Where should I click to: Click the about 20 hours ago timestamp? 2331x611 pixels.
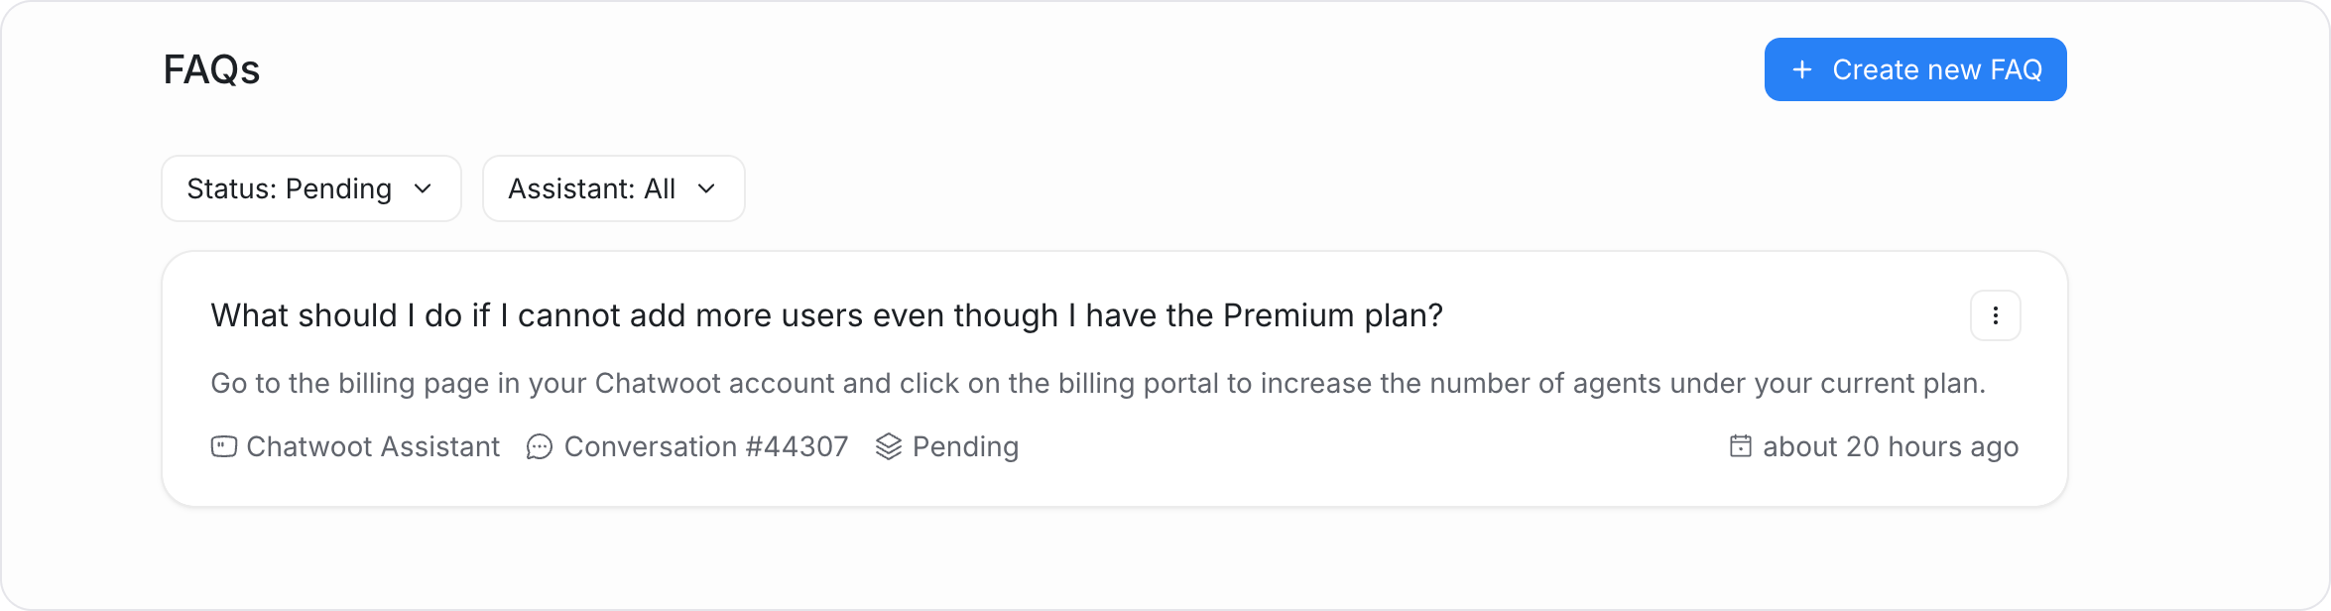[x=1891, y=446]
